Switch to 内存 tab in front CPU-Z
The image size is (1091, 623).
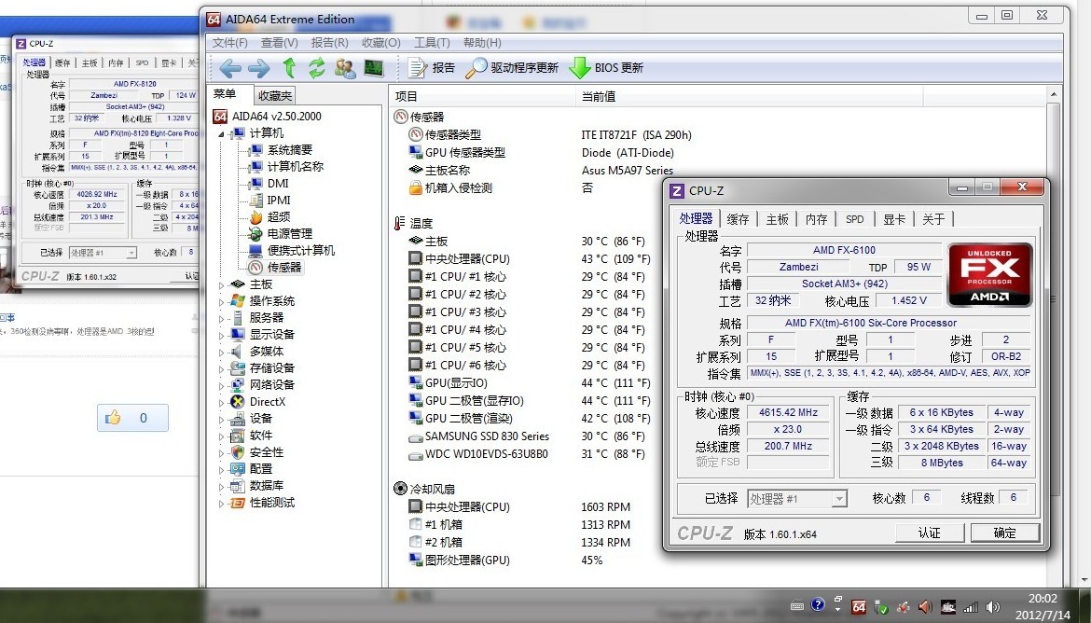pyautogui.click(x=816, y=219)
